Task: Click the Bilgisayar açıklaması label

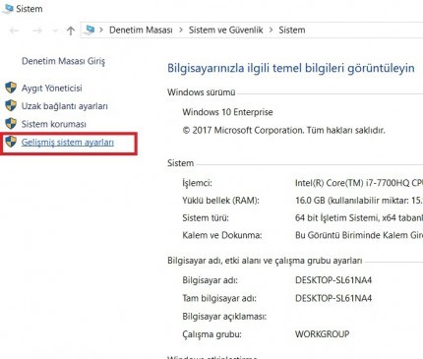Action: [224, 317]
